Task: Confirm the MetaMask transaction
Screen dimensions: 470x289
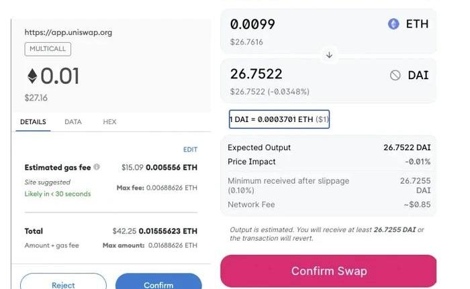Action: click(x=158, y=284)
